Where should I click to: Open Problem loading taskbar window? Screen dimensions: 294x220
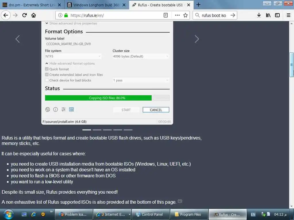74,214
